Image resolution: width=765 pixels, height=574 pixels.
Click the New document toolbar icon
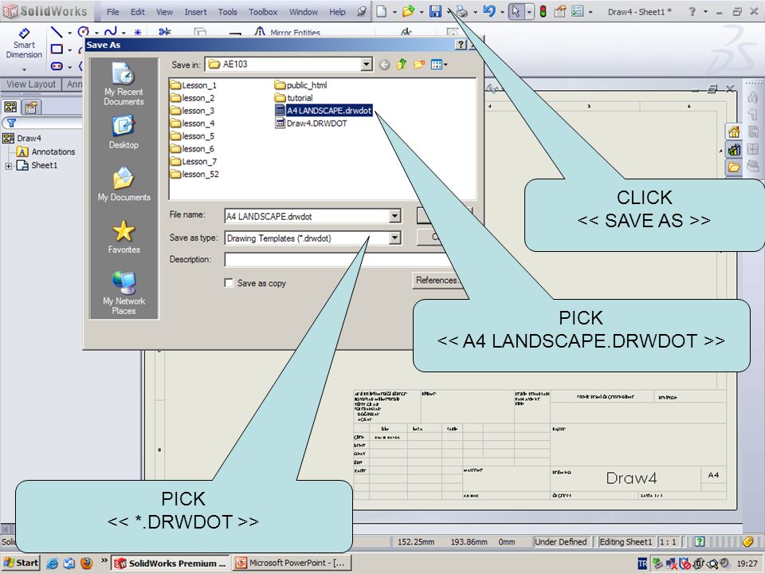[382, 11]
